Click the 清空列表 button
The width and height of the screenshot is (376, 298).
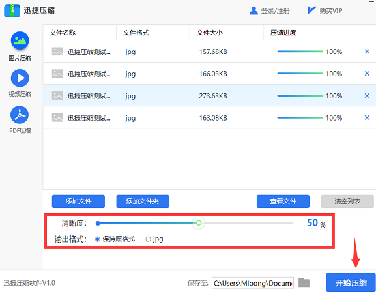(x=347, y=201)
